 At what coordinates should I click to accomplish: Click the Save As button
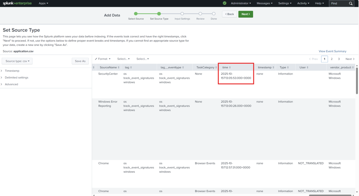pyautogui.click(x=80, y=61)
